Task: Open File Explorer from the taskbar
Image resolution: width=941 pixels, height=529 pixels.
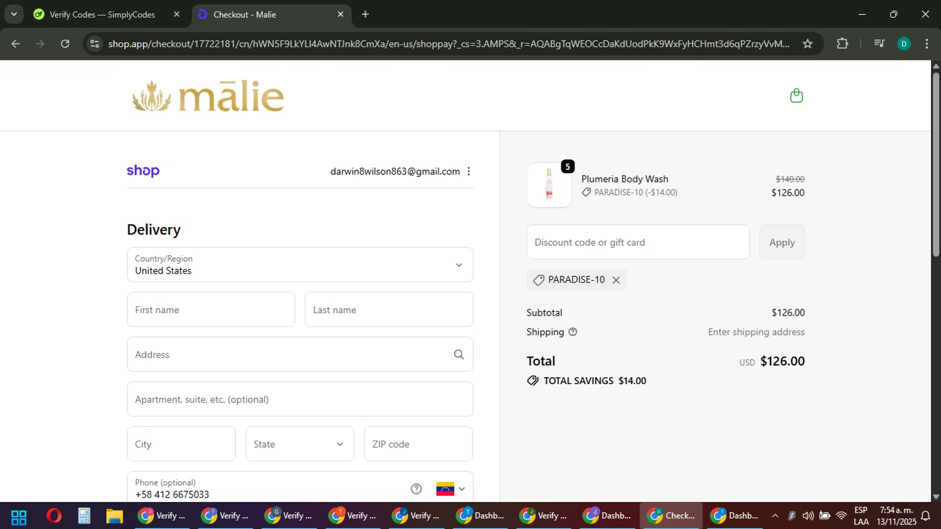Action: (x=114, y=516)
